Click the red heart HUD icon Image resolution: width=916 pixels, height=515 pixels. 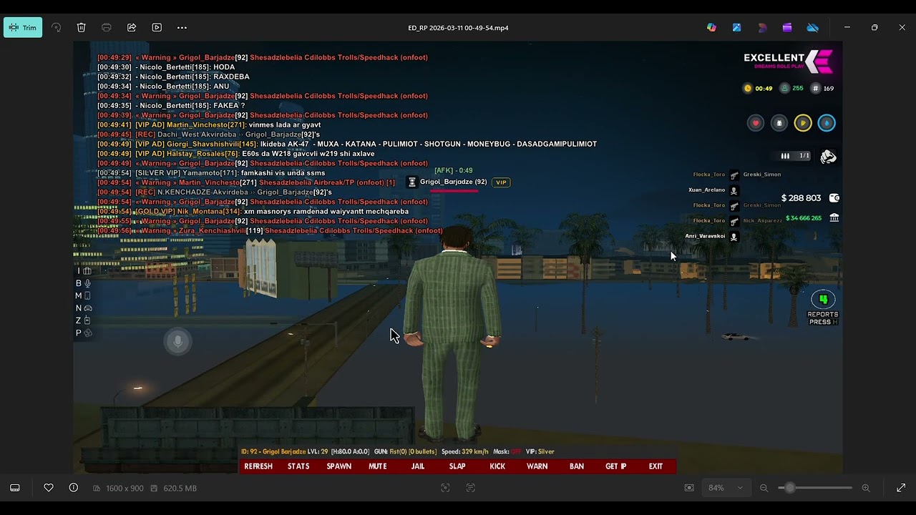(756, 123)
